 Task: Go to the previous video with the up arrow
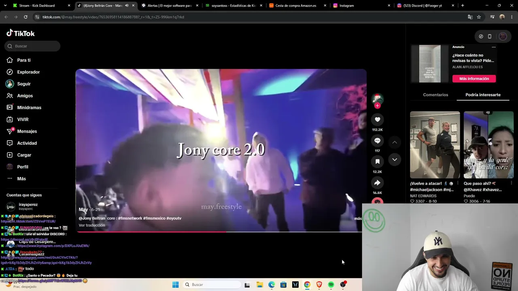click(395, 142)
